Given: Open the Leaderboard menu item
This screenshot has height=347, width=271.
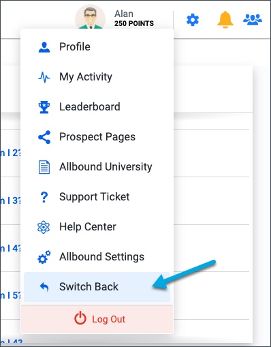Looking at the screenshot, I should coord(97,107).
